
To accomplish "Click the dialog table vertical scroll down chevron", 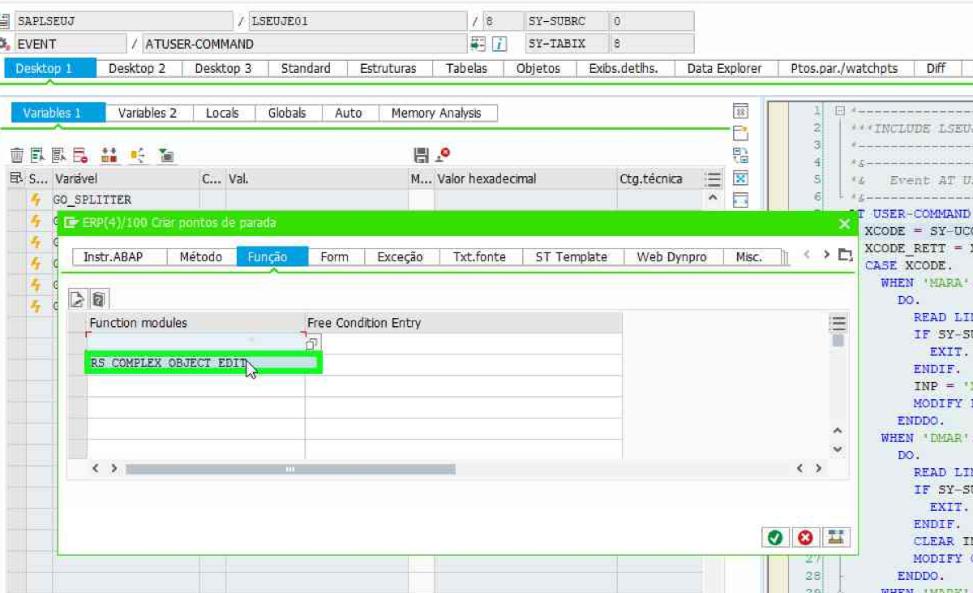I will (x=838, y=449).
